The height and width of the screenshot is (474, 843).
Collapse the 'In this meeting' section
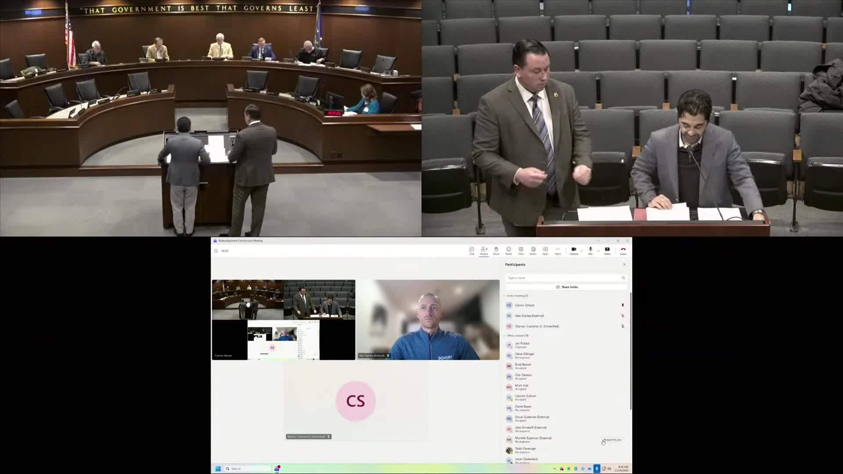[505, 296]
